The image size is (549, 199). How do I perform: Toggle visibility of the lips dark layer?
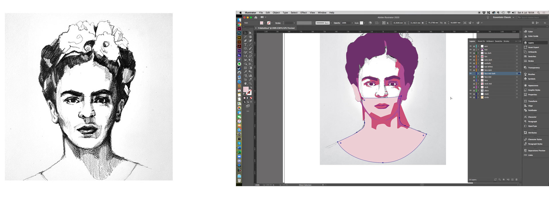(470, 53)
